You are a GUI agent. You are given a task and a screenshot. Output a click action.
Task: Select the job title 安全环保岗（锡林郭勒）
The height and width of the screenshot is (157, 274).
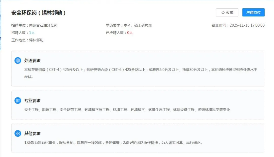(39, 13)
